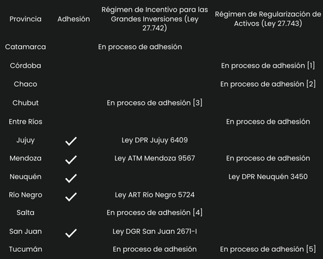The image size is (323, 259).
Task: Click the Entre Ríos province cell
Action: (x=25, y=122)
